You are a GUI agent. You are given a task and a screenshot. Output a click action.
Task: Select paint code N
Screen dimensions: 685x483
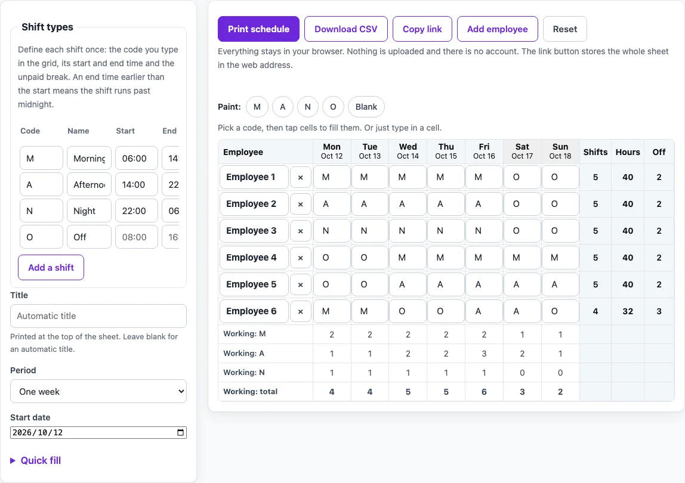point(307,107)
